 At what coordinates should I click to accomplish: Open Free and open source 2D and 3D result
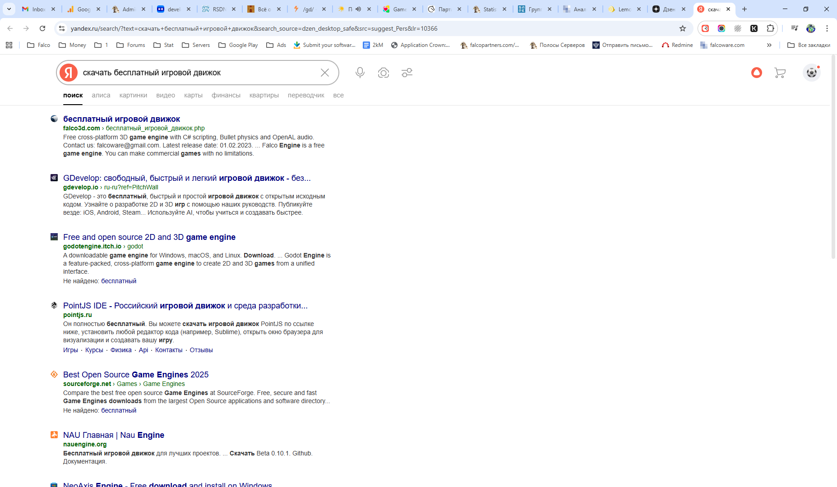click(149, 237)
